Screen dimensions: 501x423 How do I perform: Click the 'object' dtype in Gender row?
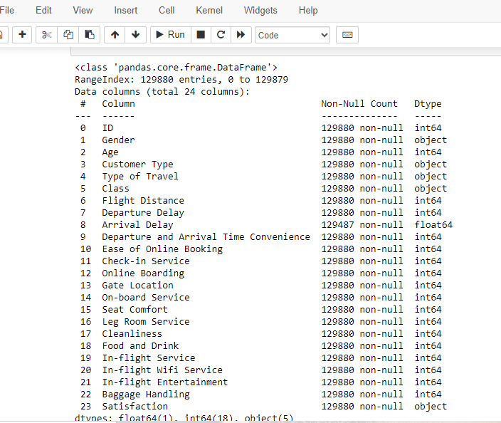(431, 140)
